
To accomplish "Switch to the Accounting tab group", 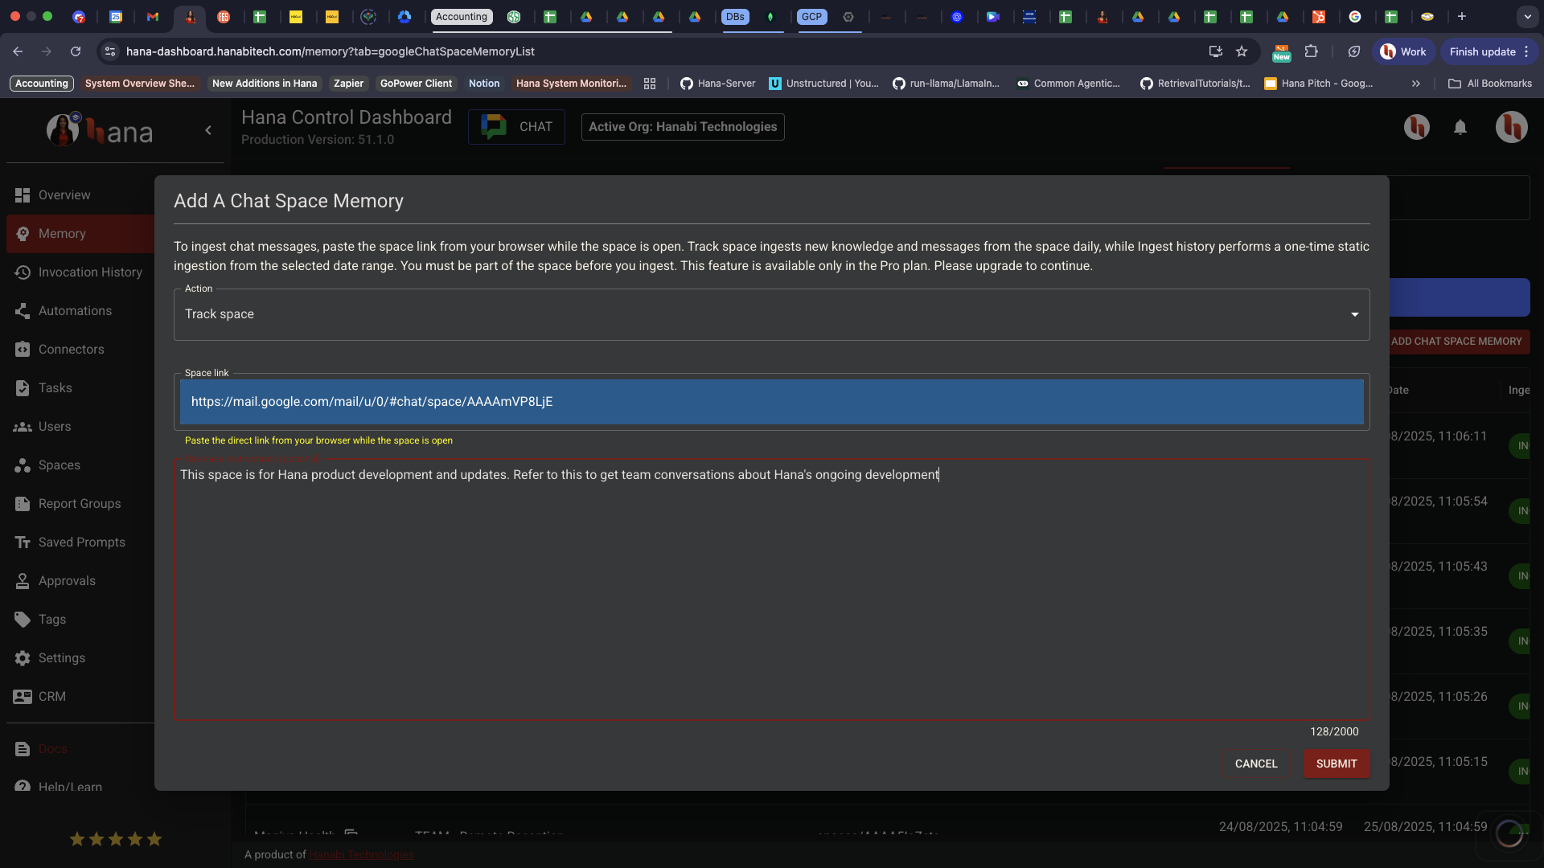I will click(462, 17).
